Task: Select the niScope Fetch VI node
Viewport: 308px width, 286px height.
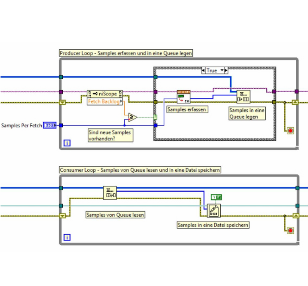Action: (183, 97)
